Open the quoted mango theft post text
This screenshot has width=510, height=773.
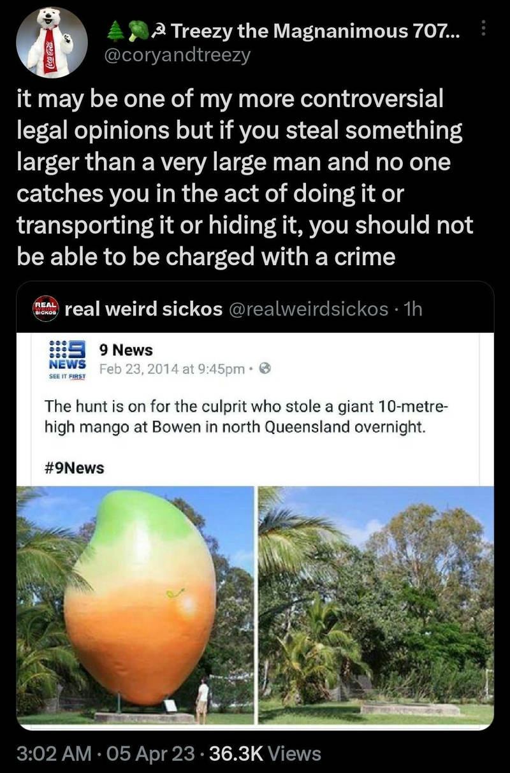pos(247,417)
